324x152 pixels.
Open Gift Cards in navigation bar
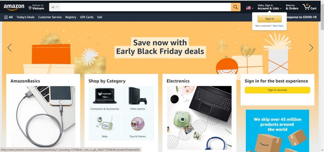pyautogui.click(x=87, y=17)
